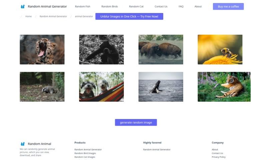Click the Highly favored footer heading
Viewport: 272px width, 160px height.
pos(152,143)
